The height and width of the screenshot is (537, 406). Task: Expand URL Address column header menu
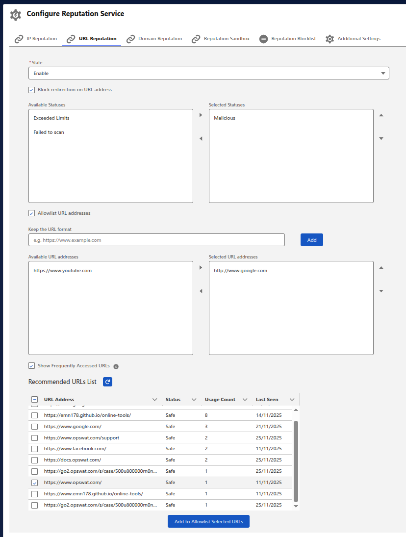tap(155, 400)
